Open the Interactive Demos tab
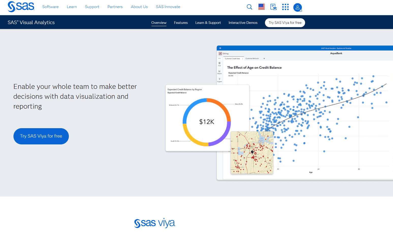Screen dimensions: 393x234 click(x=243, y=23)
